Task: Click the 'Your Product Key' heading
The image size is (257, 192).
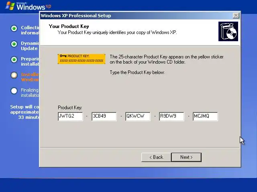Action: pyautogui.click(x=69, y=26)
